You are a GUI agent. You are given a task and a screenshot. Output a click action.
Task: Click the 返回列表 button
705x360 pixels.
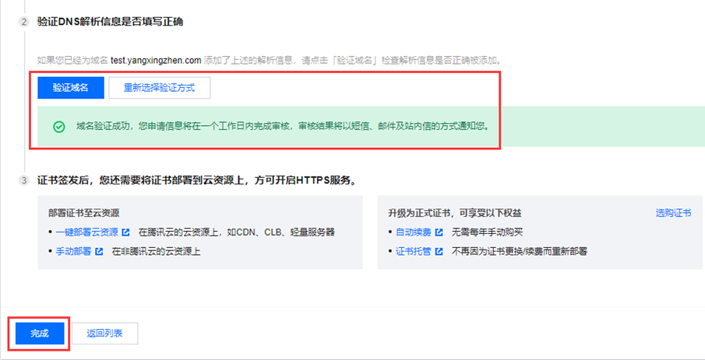104,333
